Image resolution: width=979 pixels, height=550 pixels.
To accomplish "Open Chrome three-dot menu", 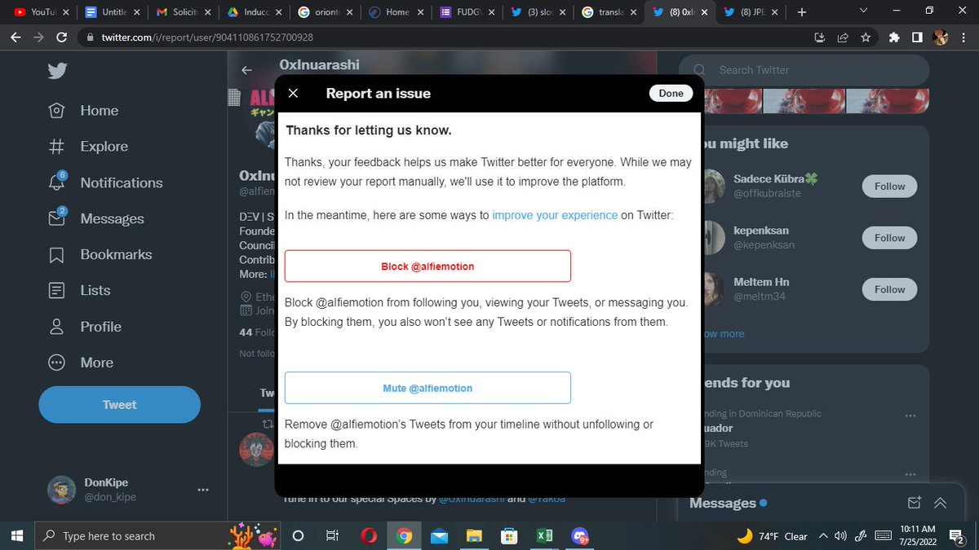I will pos(963,37).
